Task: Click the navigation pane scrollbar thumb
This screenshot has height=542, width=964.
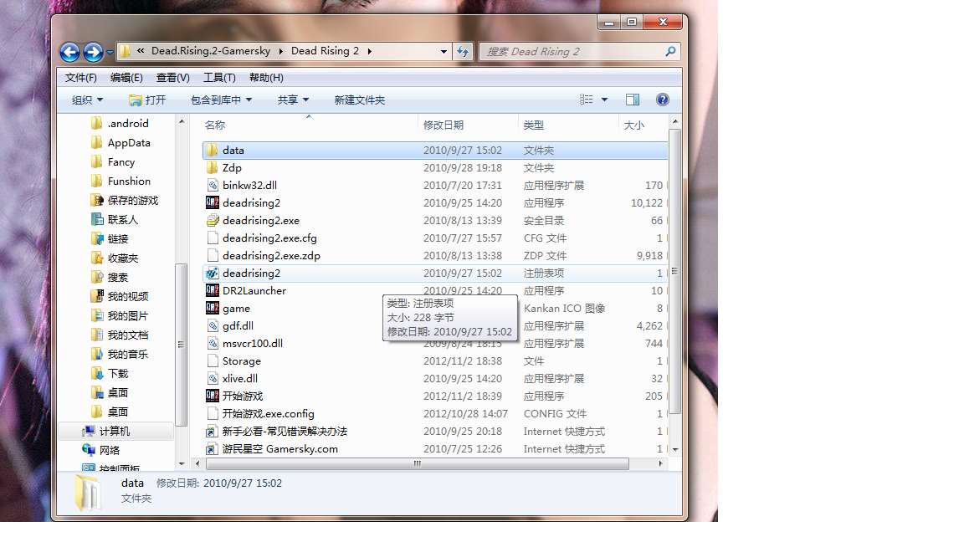Action: click(181, 345)
